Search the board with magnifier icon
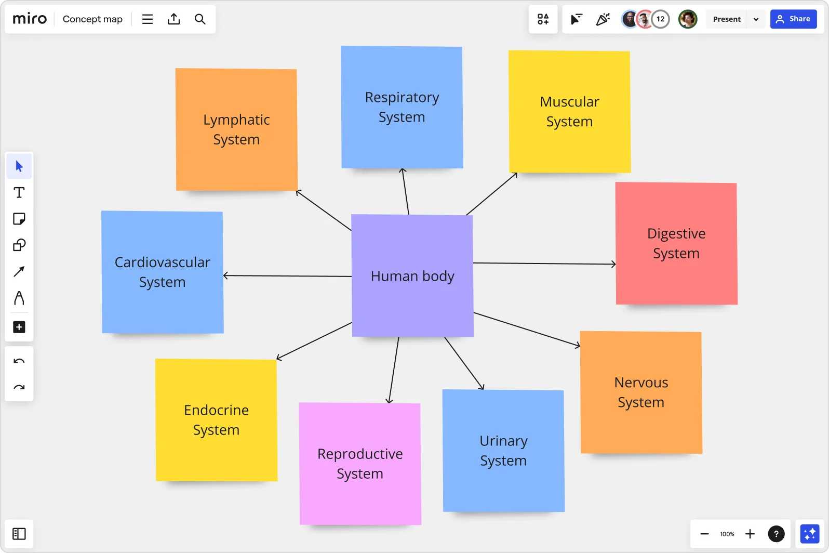829x553 pixels. click(x=200, y=19)
